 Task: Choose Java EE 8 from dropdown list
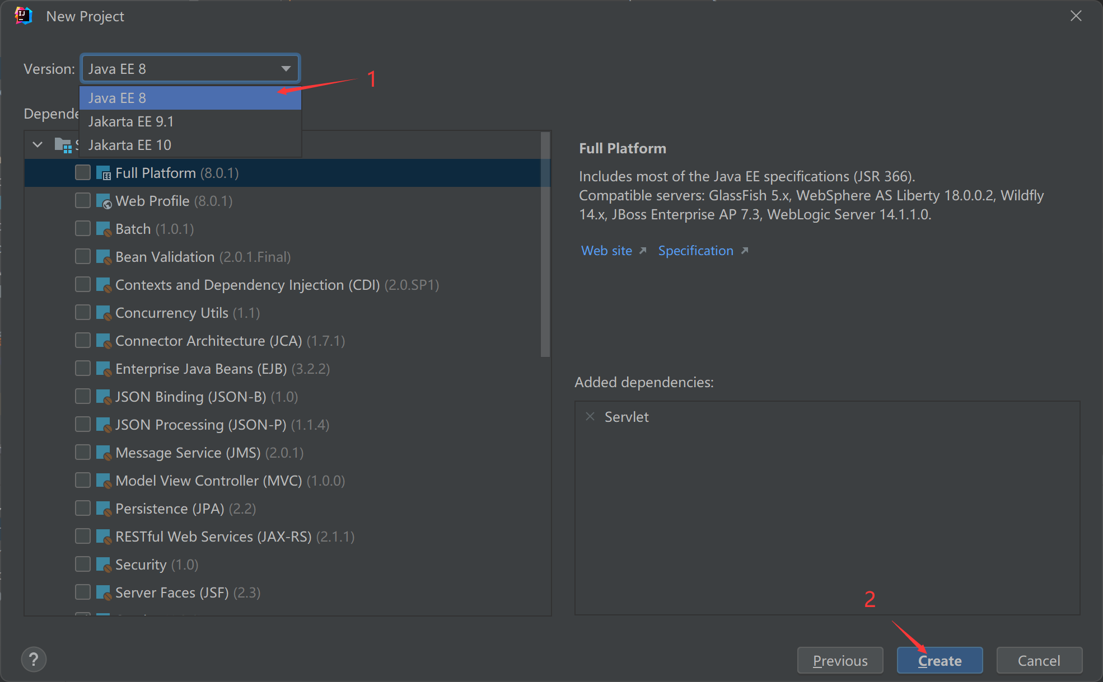click(x=190, y=98)
